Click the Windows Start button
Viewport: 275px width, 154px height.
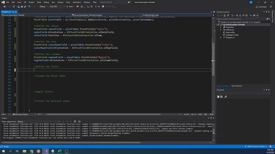(3, 151)
